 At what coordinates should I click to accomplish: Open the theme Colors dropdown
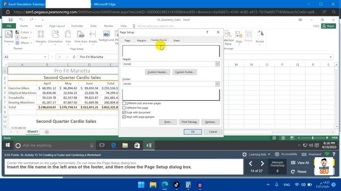(x=23, y=32)
